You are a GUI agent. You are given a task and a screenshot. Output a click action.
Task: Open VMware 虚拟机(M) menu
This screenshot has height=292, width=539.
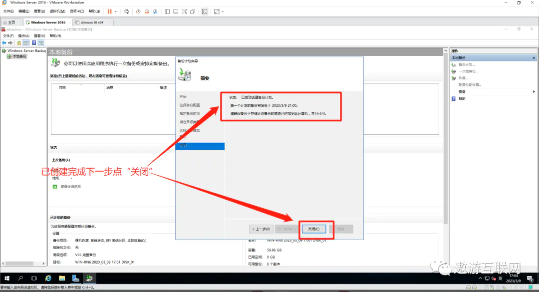[x=57, y=11]
